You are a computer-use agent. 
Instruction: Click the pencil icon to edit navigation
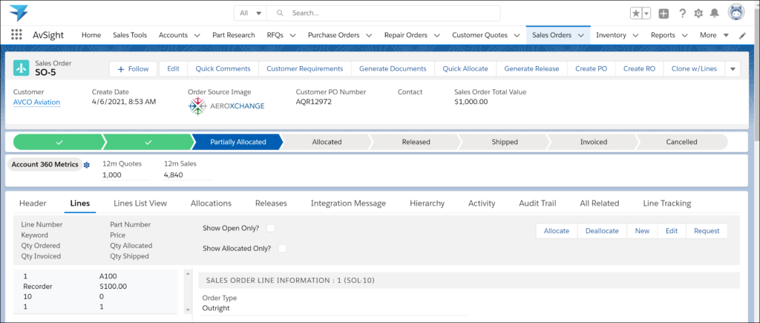pyautogui.click(x=742, y=36)
